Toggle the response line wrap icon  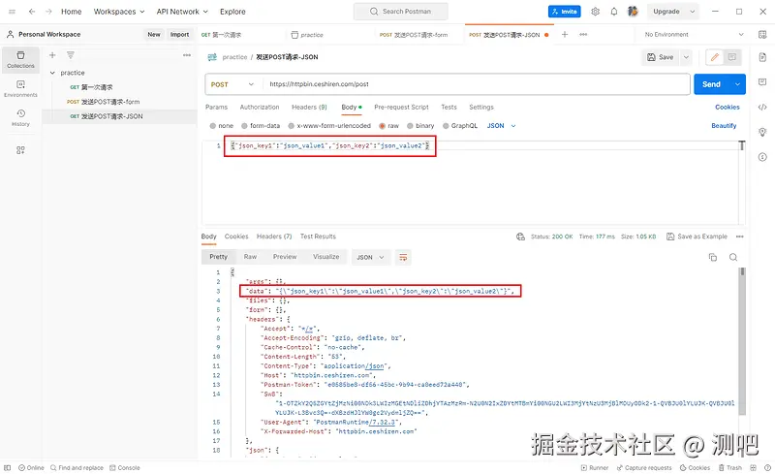tap(403, 257)
